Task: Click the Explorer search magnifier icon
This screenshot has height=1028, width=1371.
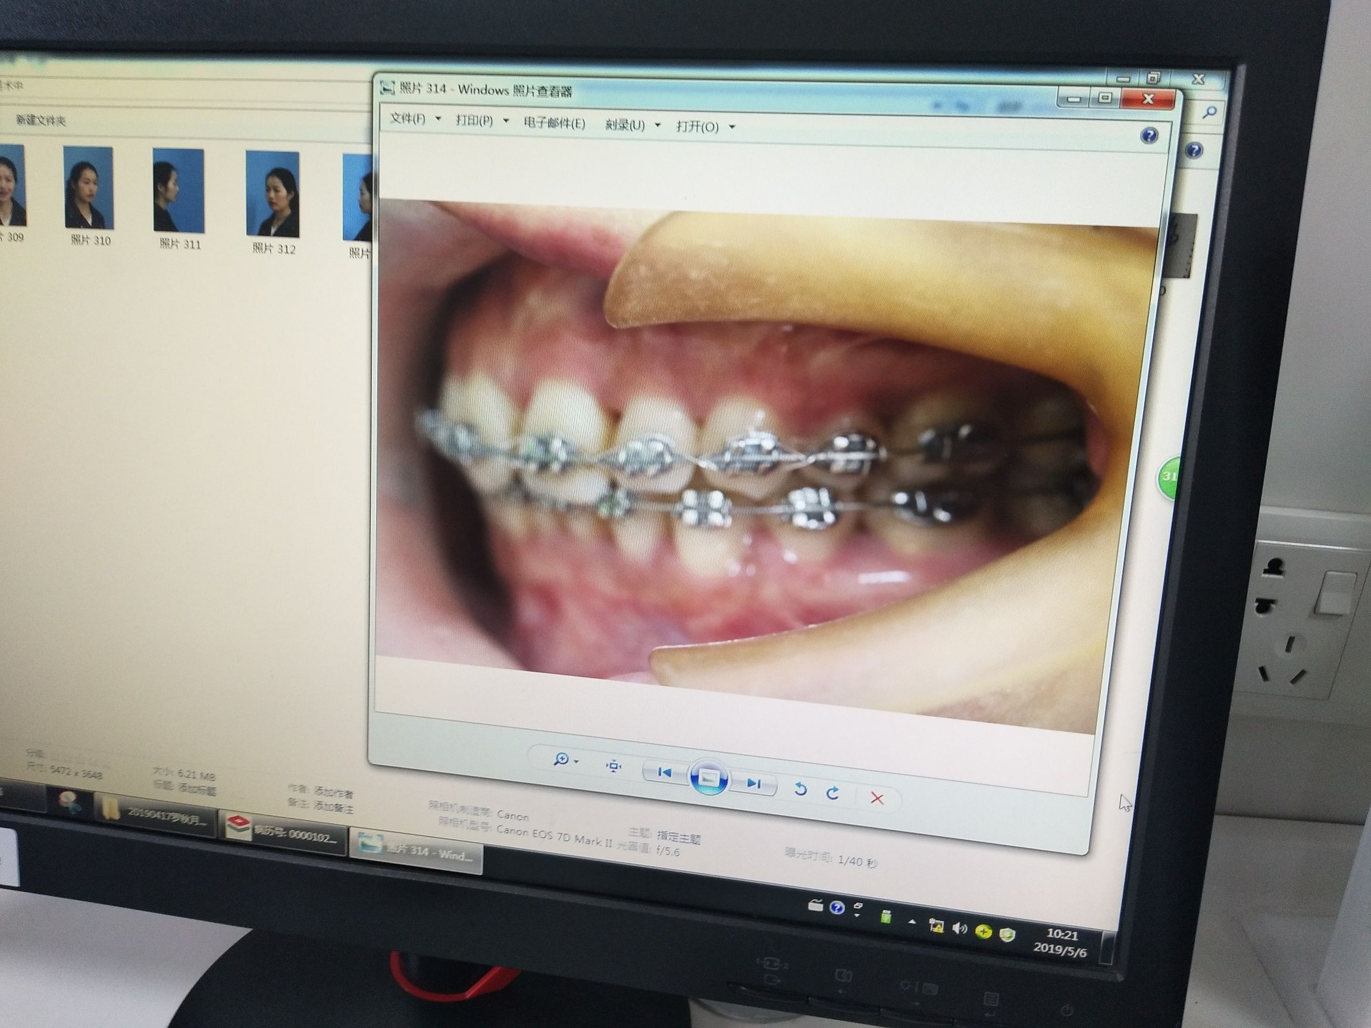Action: 1209,112
